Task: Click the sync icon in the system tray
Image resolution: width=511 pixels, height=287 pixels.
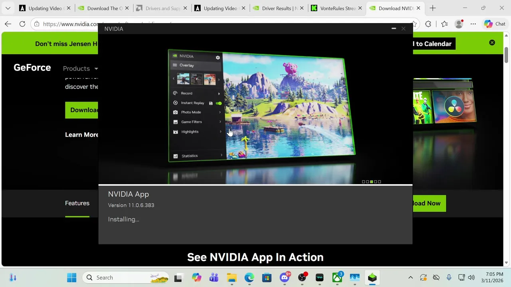Action: [423, 277]
